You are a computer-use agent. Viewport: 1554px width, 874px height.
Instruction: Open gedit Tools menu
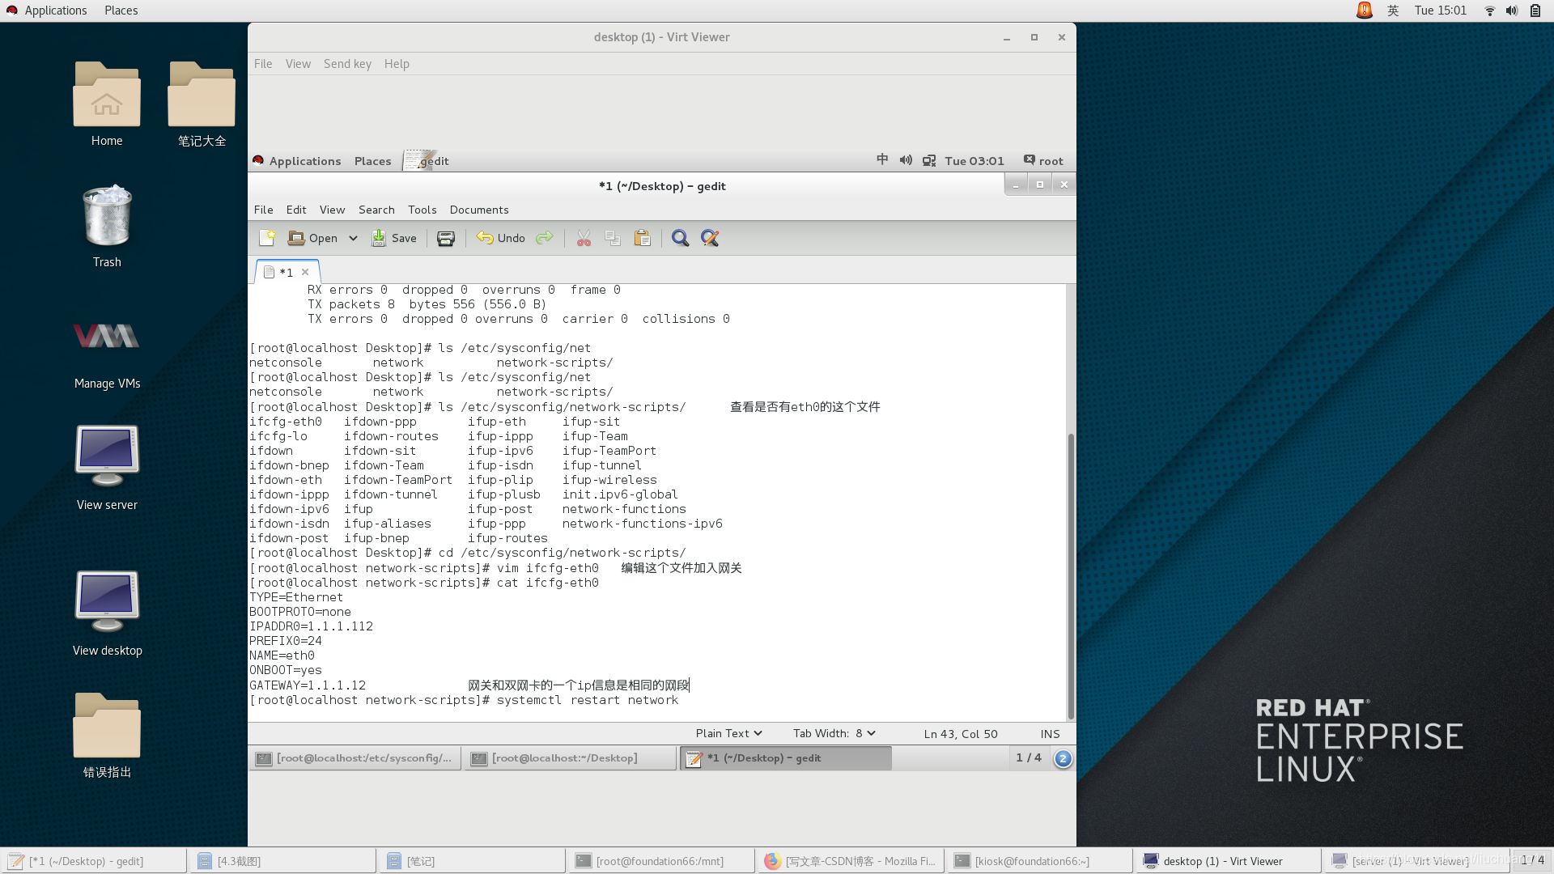pyautogui.click(x=422, y=210)
